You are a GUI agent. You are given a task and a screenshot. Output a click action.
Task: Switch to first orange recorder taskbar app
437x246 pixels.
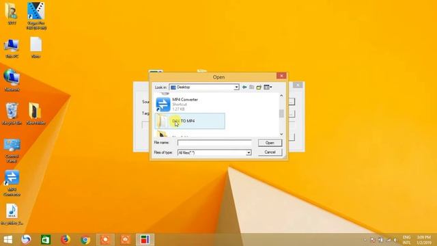click(105, 240)
